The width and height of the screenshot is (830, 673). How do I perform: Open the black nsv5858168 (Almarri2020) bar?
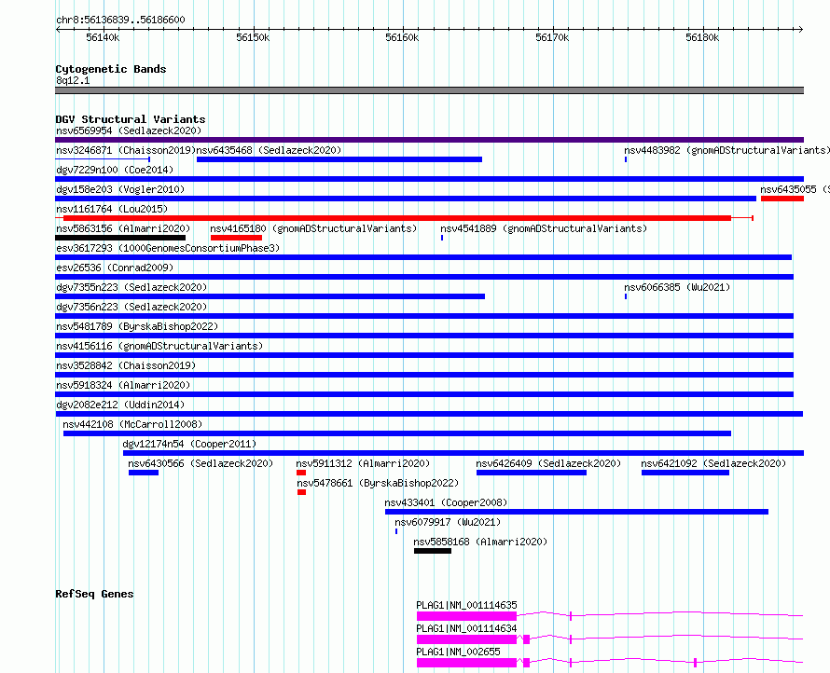(433, 551)
